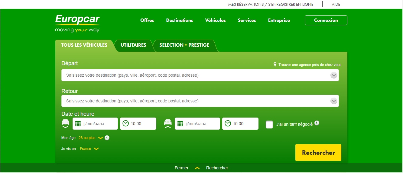Viewport: 403px width, 173px height.
Task: Click Rechercher in the bottom bar
Action: coord(217,168)
